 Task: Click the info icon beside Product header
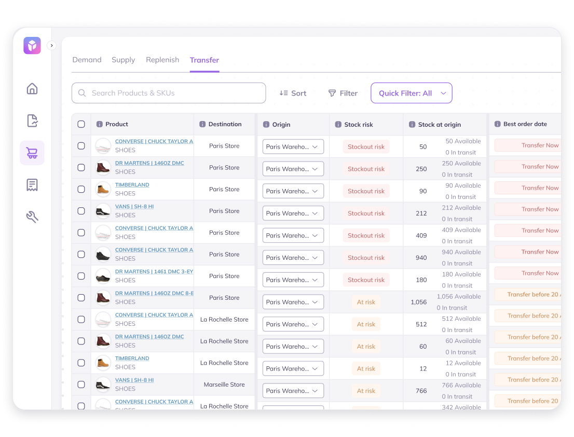click(100, 124)
